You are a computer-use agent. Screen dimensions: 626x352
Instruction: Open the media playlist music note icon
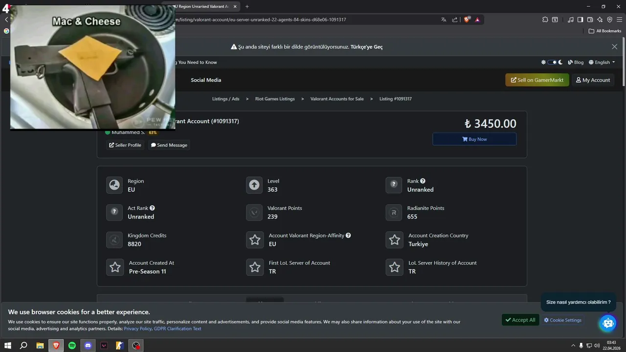(x=571, y=20)
